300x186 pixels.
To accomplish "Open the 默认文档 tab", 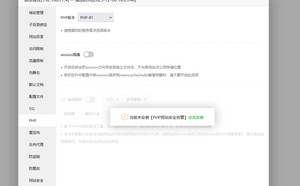I will coord(36,85).
